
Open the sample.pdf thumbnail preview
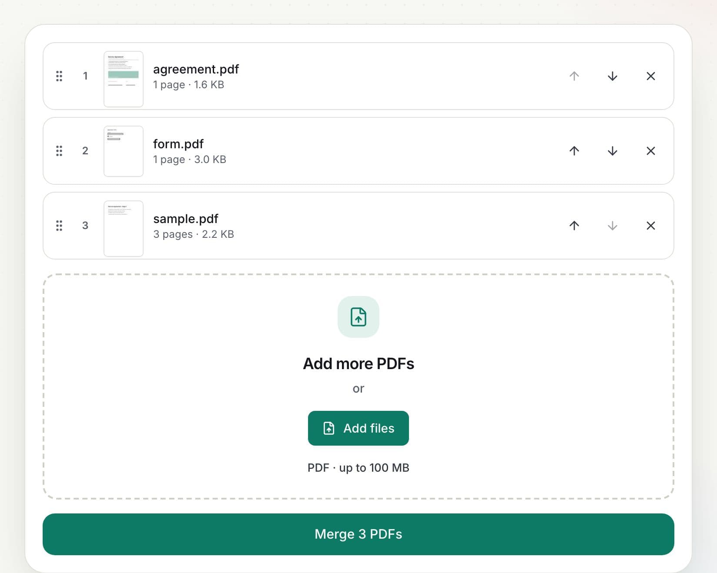124,229
